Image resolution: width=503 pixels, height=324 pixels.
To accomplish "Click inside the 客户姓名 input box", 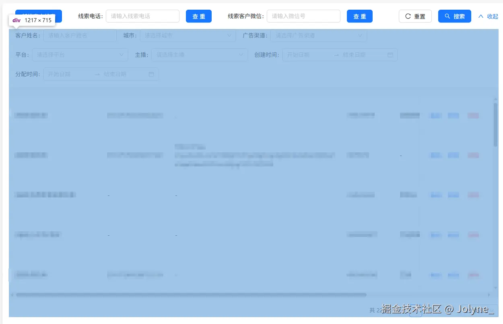I will pos(80,35).
